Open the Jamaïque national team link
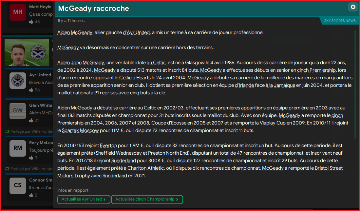Screen dimensions: 360x211 click(x=280, y=86)
